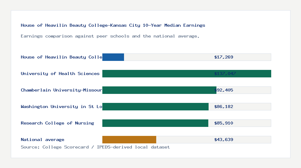Viewport: 301px width, 168px height.
Task: Click the blue House of Heavilin earnings bar
Action: (x=113, y=57)
